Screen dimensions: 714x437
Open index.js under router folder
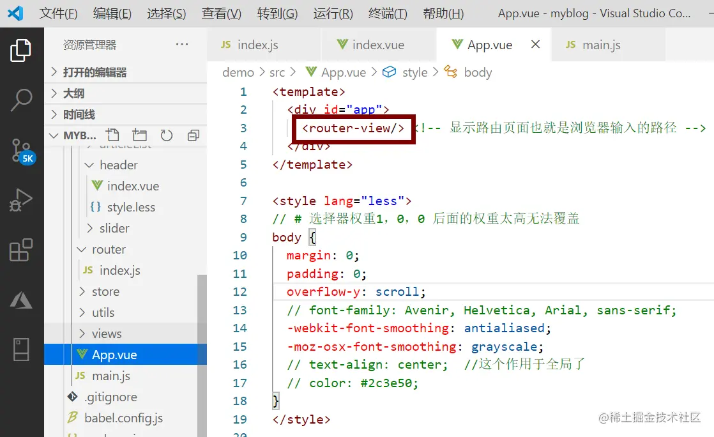pyautogui.click(x=125, y=271)
